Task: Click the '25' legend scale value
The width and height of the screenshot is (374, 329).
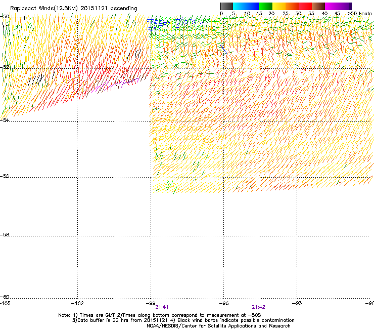Action: point(286,14)
